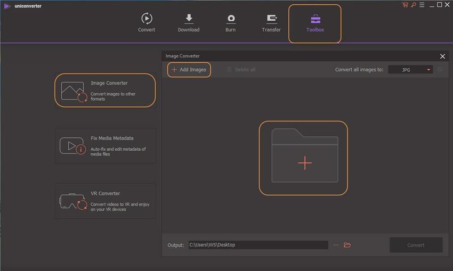Open the Transfer section icon
Screen dimensions: 453x271
[x=271, y=19]
